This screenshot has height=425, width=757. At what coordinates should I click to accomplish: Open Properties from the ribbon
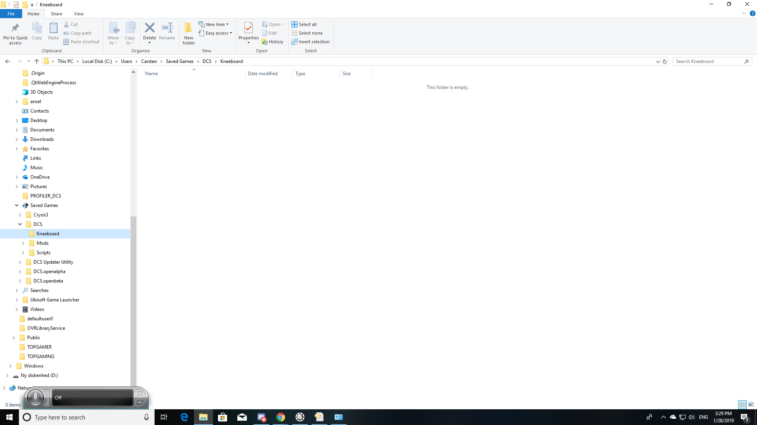click(x=248, y=32)
